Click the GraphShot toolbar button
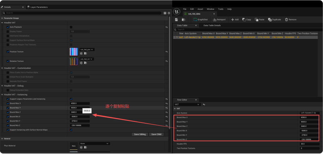This screenshot has height=154, width=323. coord(200,19)
